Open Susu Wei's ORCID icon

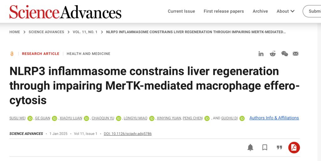pos(30,118)
